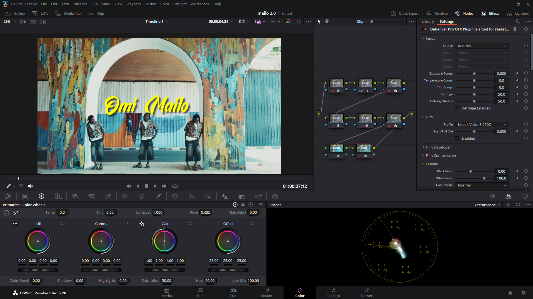Switch to the Library tab

pos(427,21)
